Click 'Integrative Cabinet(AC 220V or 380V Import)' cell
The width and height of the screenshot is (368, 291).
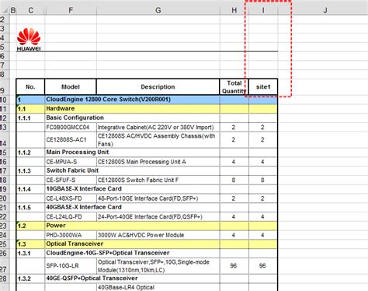coord(158,128)
